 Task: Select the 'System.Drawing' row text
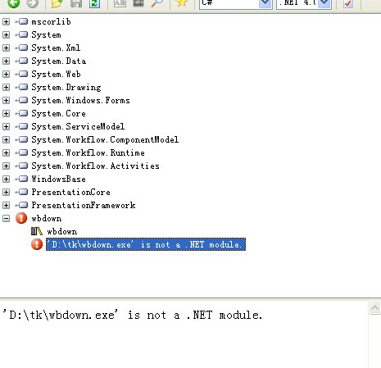coord(66,88)
